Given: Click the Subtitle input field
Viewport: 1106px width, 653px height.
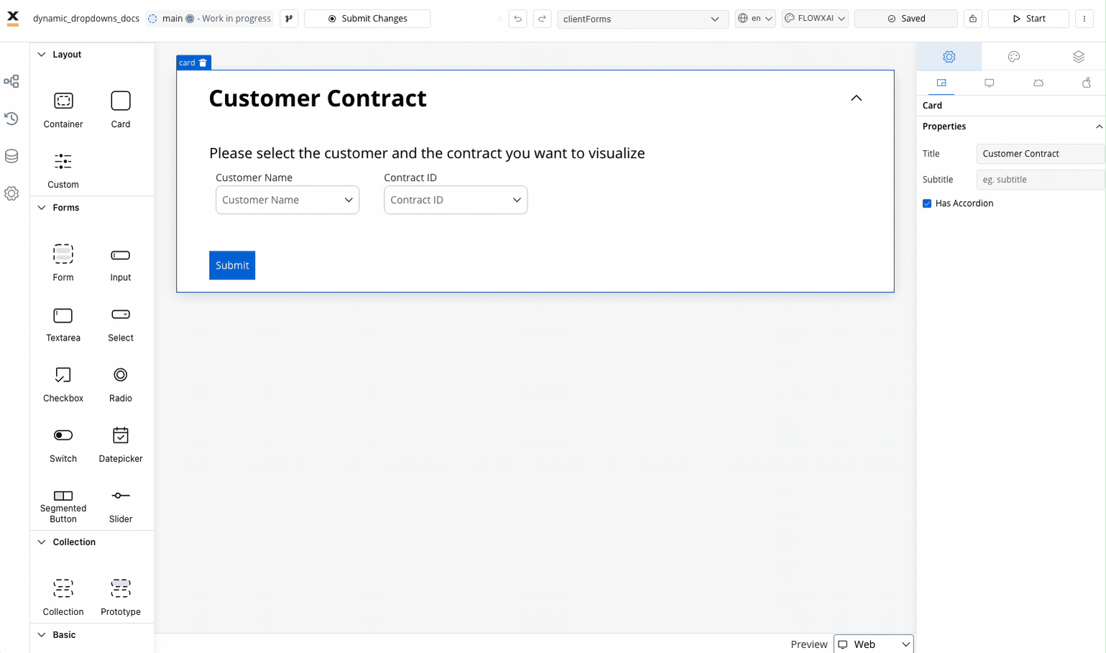Looking at the screenshot, I should 1040,180.
